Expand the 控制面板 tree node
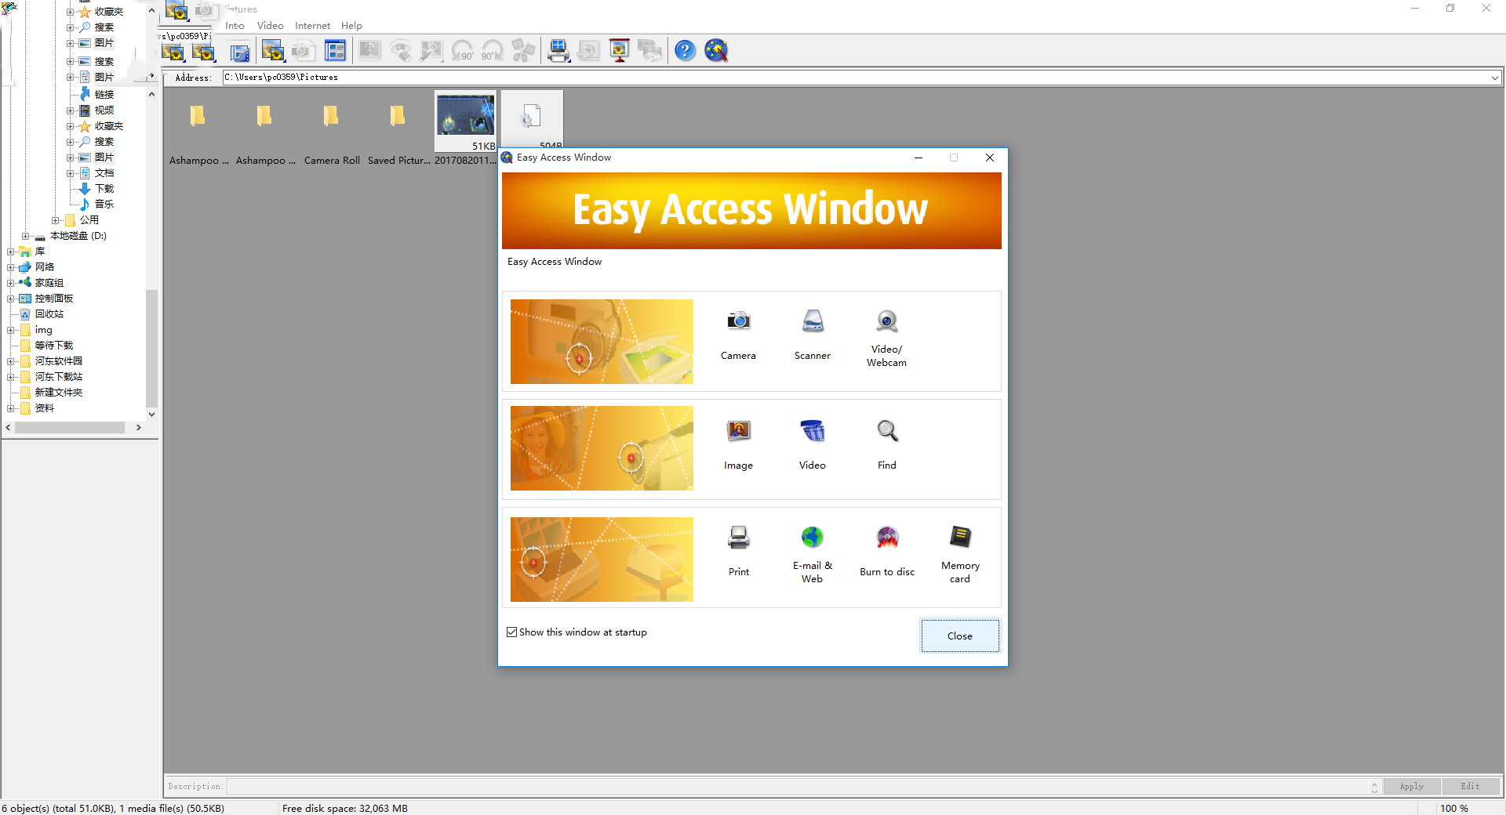Image resolution: width=1506 pixels, height=815 pixels. 11,299
